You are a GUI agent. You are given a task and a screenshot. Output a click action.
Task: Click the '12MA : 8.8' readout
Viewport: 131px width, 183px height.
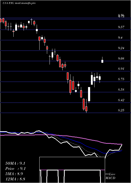pyautogui.click(x=15, y=179)
